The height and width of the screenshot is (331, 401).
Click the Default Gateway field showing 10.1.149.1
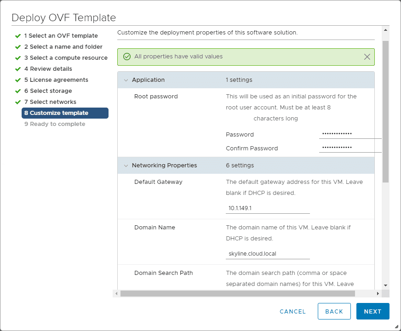pyautogui.click(x=268, y=208)
